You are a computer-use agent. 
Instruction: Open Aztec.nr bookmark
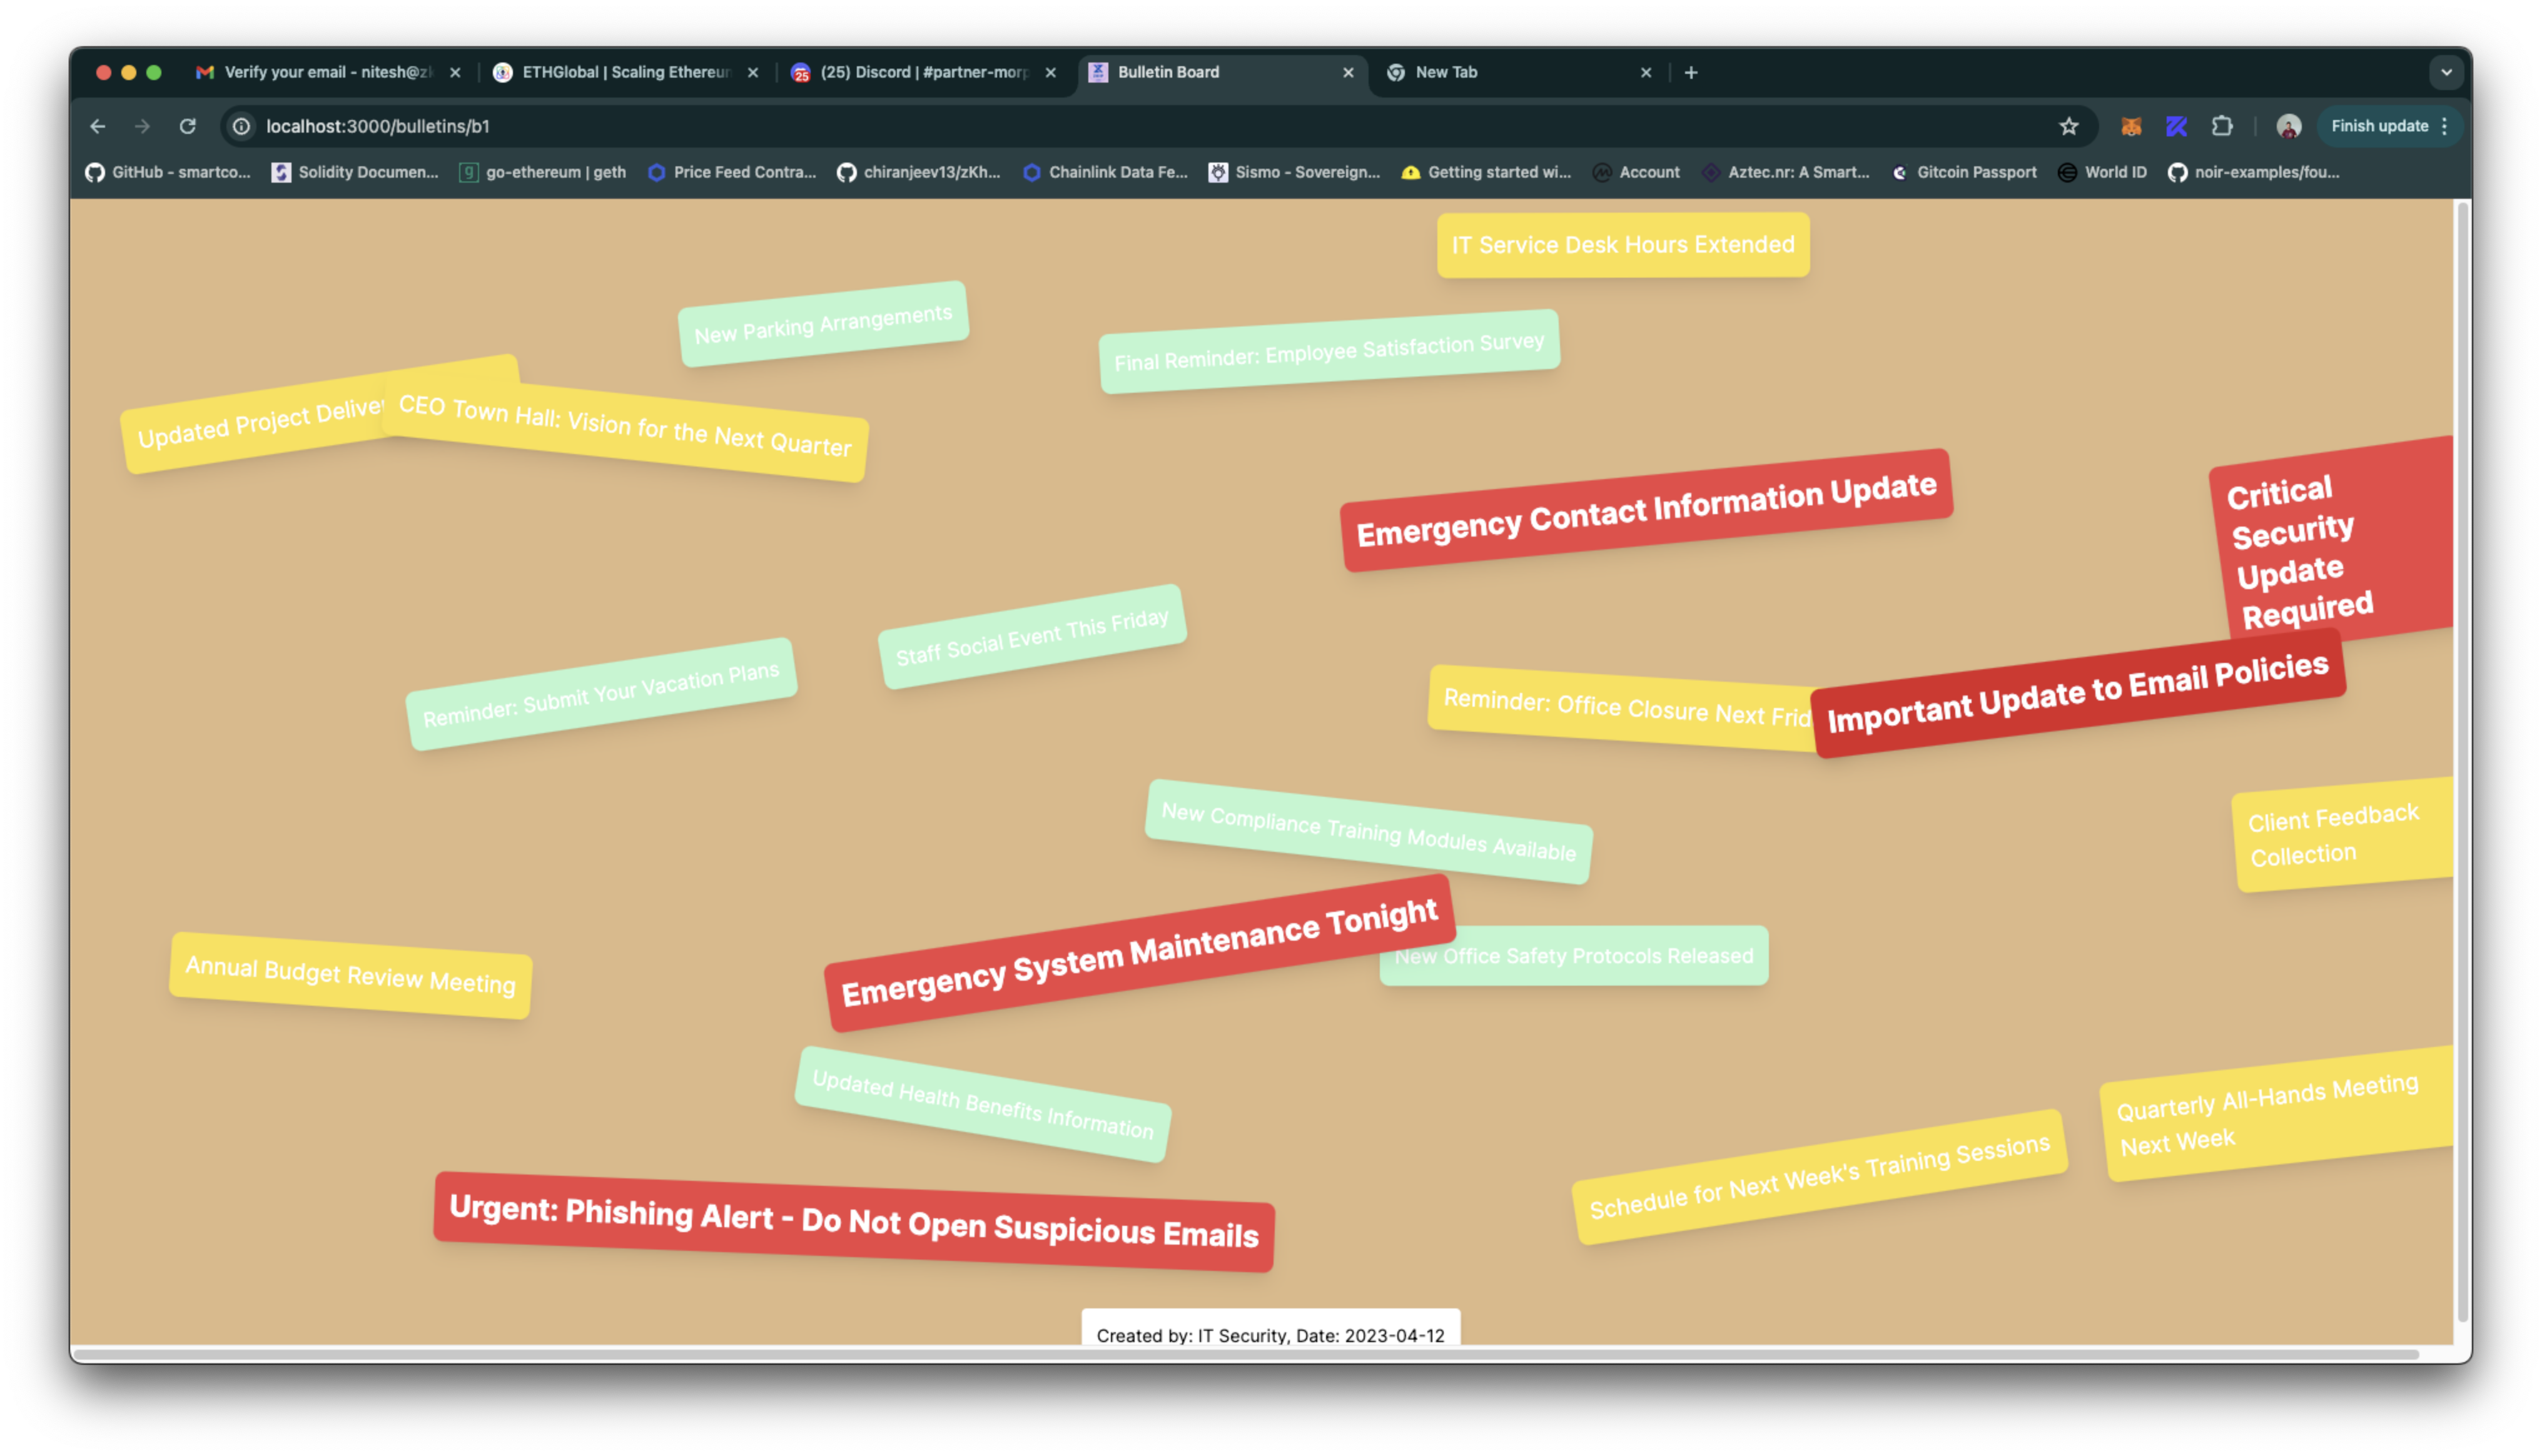(1786, 172)
